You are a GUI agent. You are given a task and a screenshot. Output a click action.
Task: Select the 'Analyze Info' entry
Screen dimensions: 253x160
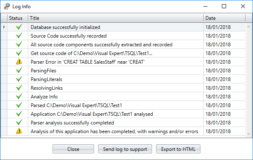(x=44, y=97)
